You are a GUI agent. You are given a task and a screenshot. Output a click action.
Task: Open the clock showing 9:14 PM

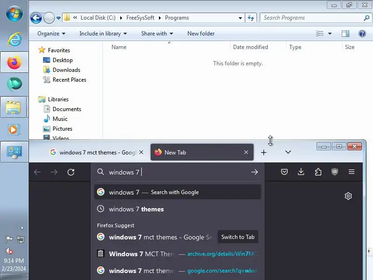coord(14,265)
